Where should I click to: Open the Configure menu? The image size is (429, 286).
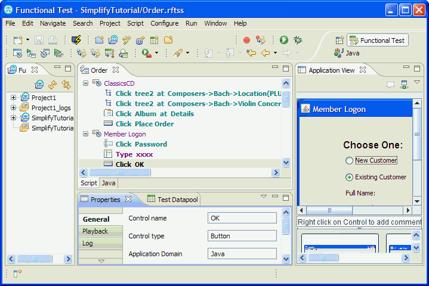tap(164, 23)
